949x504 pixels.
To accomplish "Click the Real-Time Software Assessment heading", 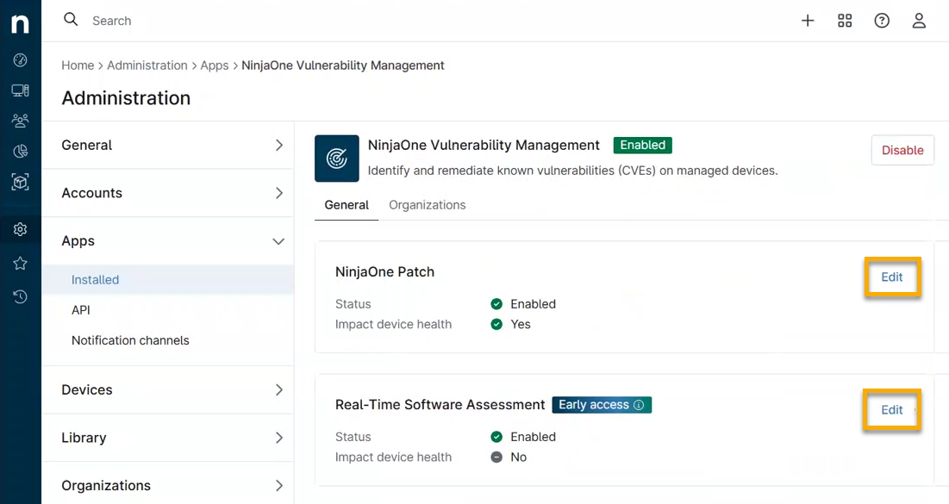I will (x=440, y=405).
